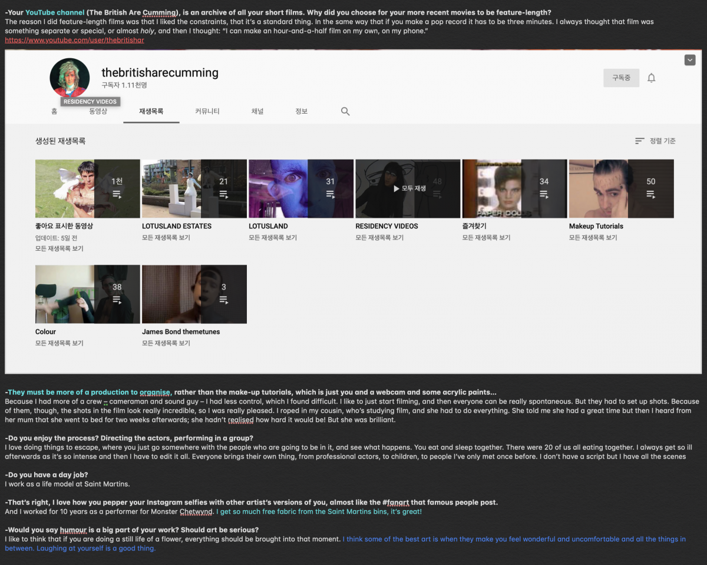Click the channel search magnifier icon

pos(345,111)
